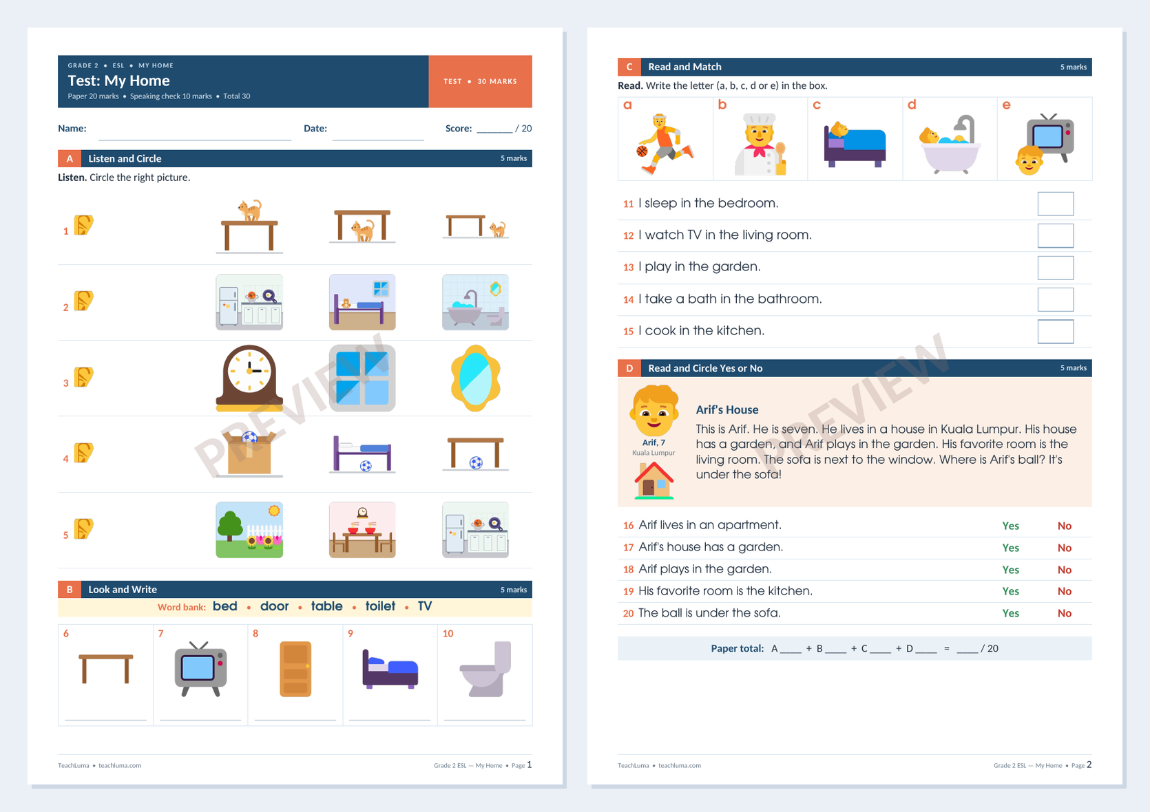Click the 'TEST • 30 MARKS' orange badge
Viewport: 1150px width, 812px height.
tap(480, 81)
